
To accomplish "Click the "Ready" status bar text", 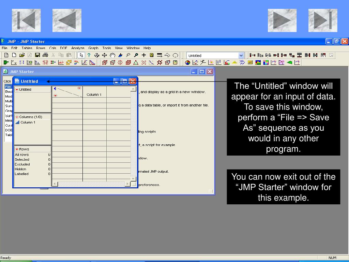I will [x=6, y=258].
